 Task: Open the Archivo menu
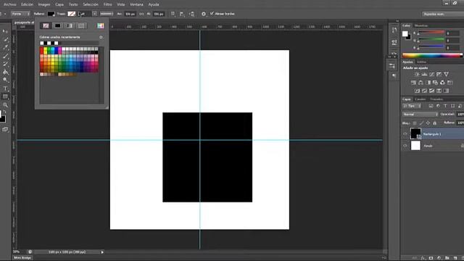tap(9, 4)
